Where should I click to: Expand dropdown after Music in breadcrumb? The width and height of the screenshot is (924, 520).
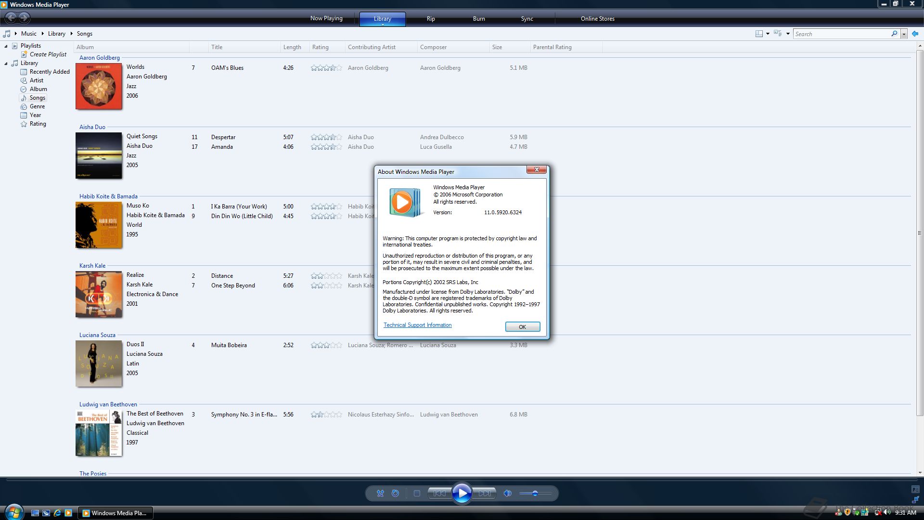pos(42,34)
